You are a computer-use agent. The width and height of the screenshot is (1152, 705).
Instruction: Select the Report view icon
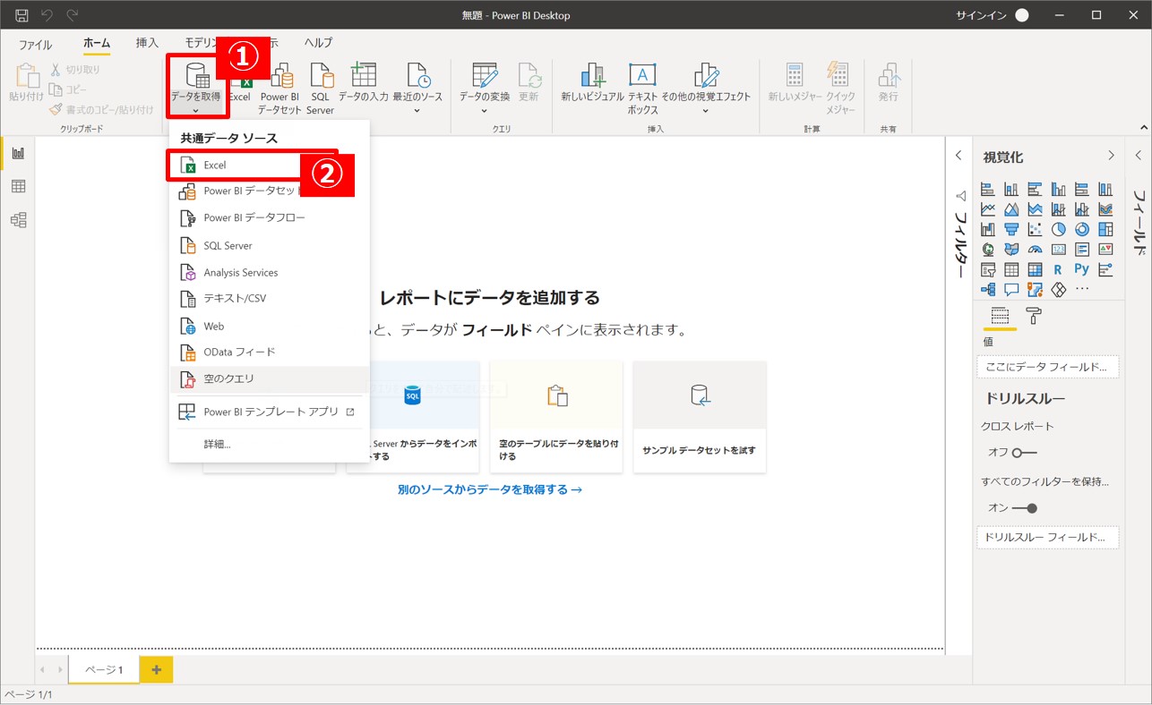pyautogui.click(x=18, y=153)
